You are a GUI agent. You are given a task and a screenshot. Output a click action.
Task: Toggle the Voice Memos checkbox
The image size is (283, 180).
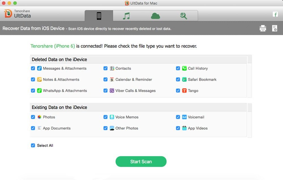(105, 117)
